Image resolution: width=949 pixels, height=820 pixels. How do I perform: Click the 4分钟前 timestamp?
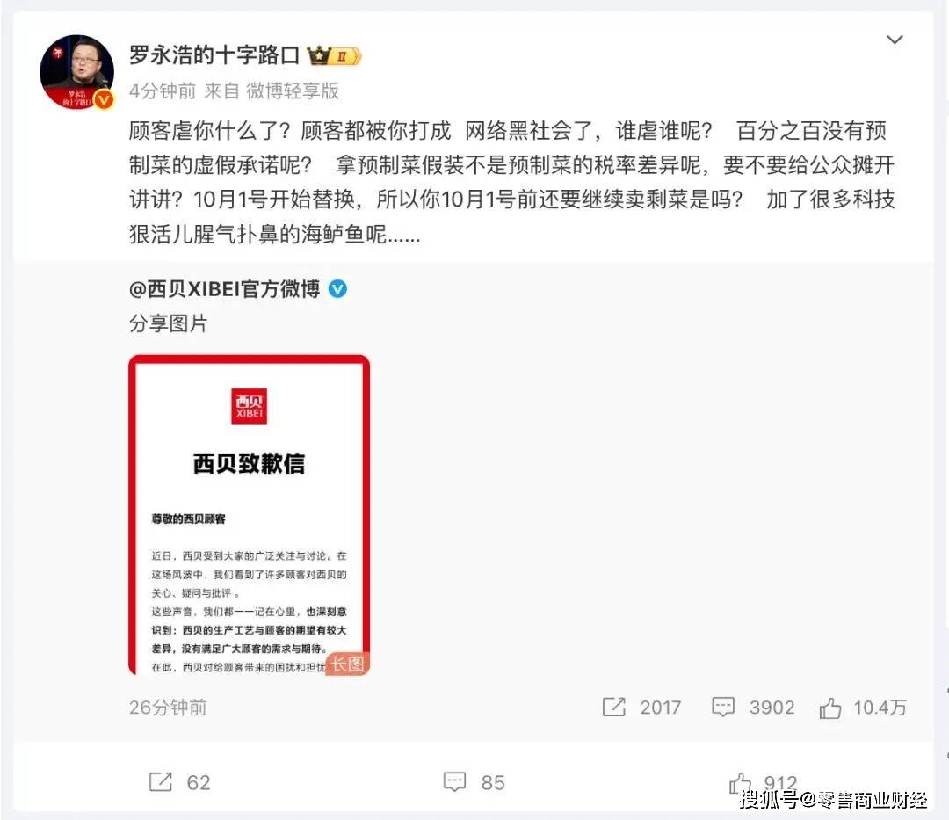click(x=163, y=91)
